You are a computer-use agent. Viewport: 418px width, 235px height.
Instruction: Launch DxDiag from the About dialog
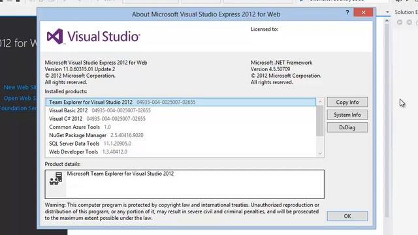point(347,127)
